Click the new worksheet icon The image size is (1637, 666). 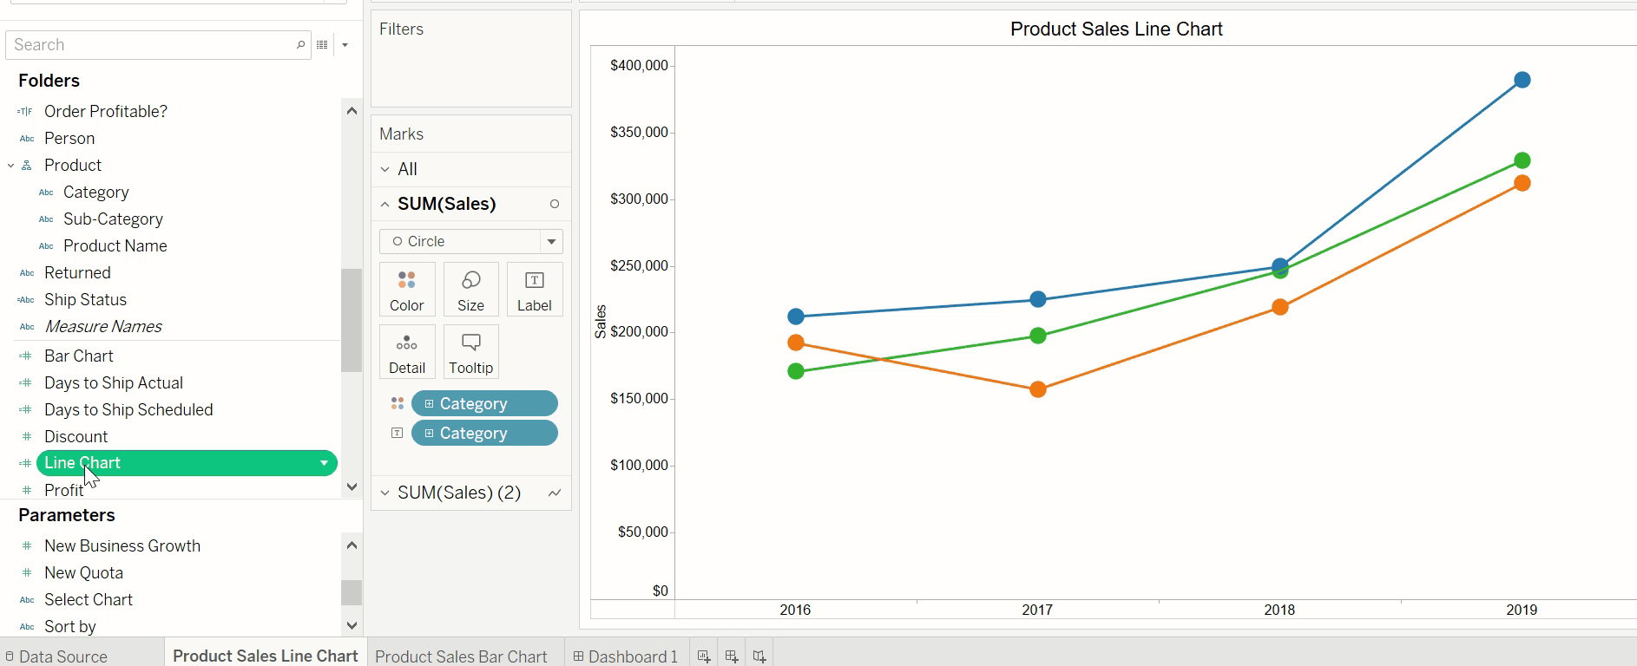click(x=704, y=656)
